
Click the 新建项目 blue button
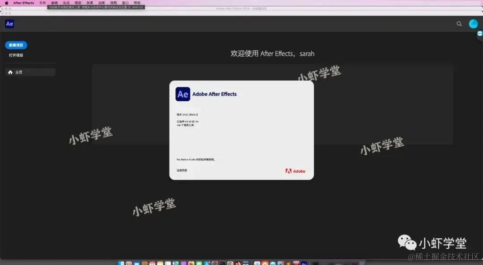pyautogui.click(x=16, y=45)
